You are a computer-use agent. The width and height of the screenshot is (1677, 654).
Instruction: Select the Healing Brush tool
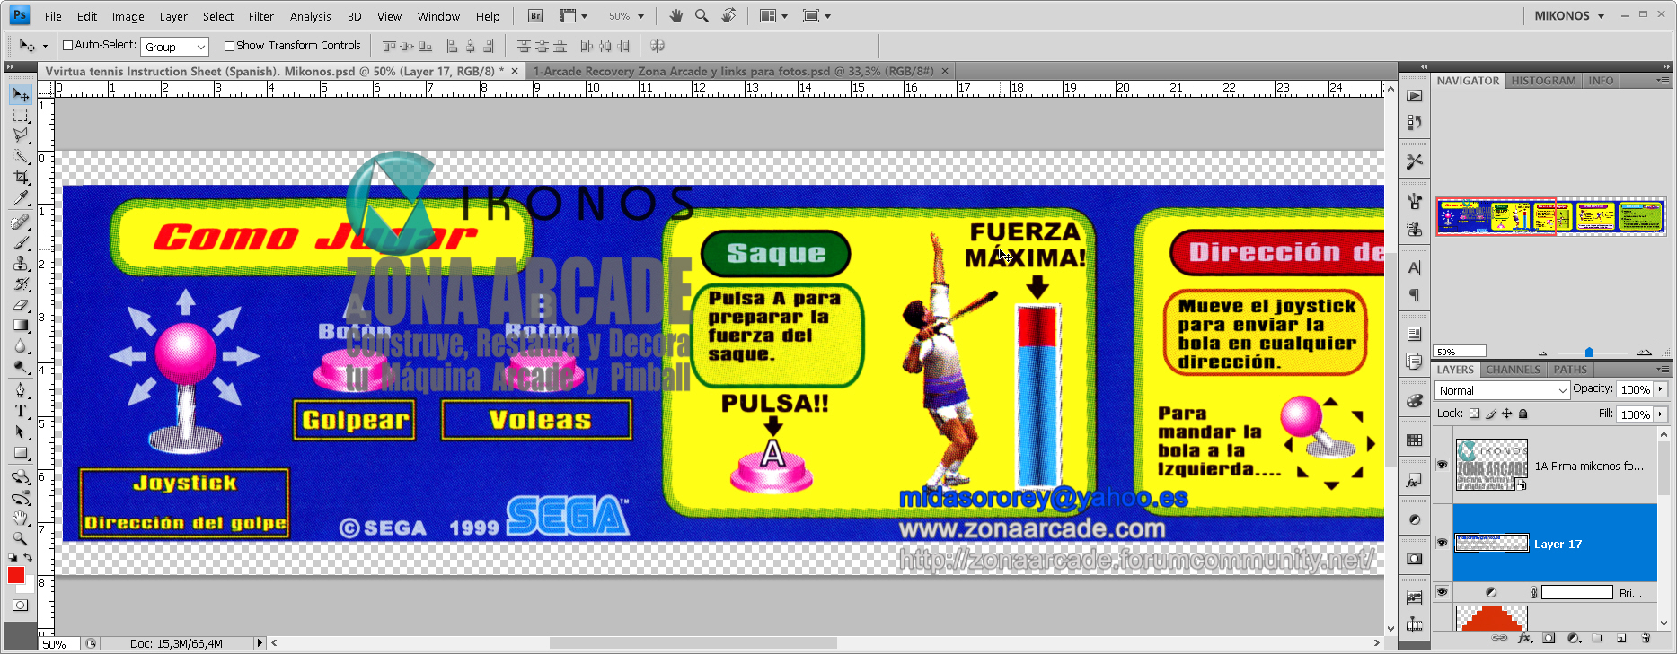coord(21,222)
